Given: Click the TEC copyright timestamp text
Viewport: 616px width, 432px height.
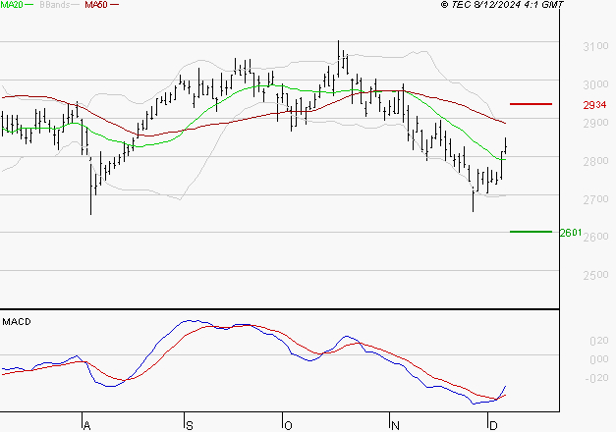Looking at the screenshot, I should [x=502, y=5].
